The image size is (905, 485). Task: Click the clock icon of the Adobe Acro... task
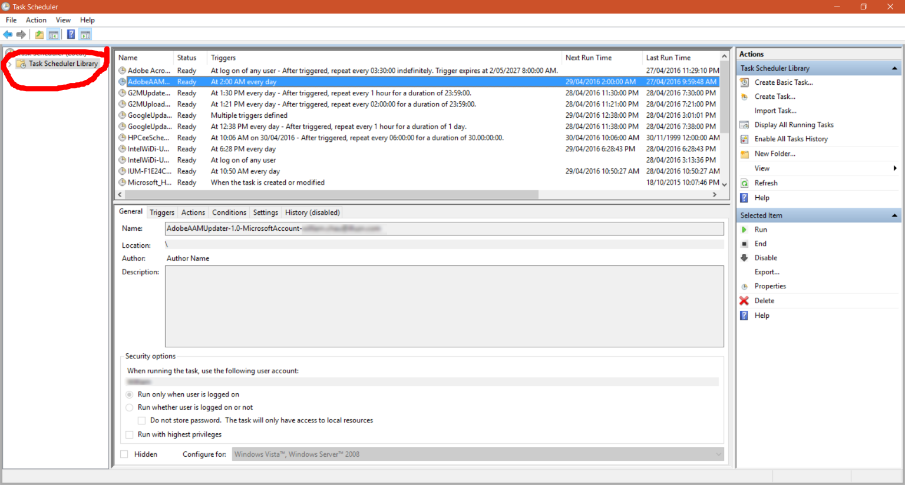click(123, 71)
